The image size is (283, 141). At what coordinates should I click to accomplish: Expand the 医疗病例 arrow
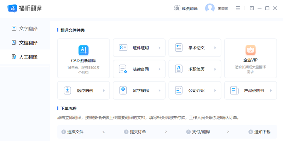(104, 91)
